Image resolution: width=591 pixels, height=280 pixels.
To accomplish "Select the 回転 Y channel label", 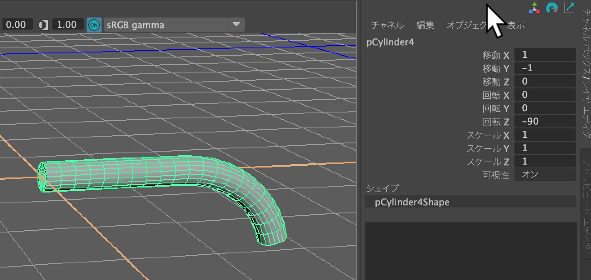I will (496, 108).
